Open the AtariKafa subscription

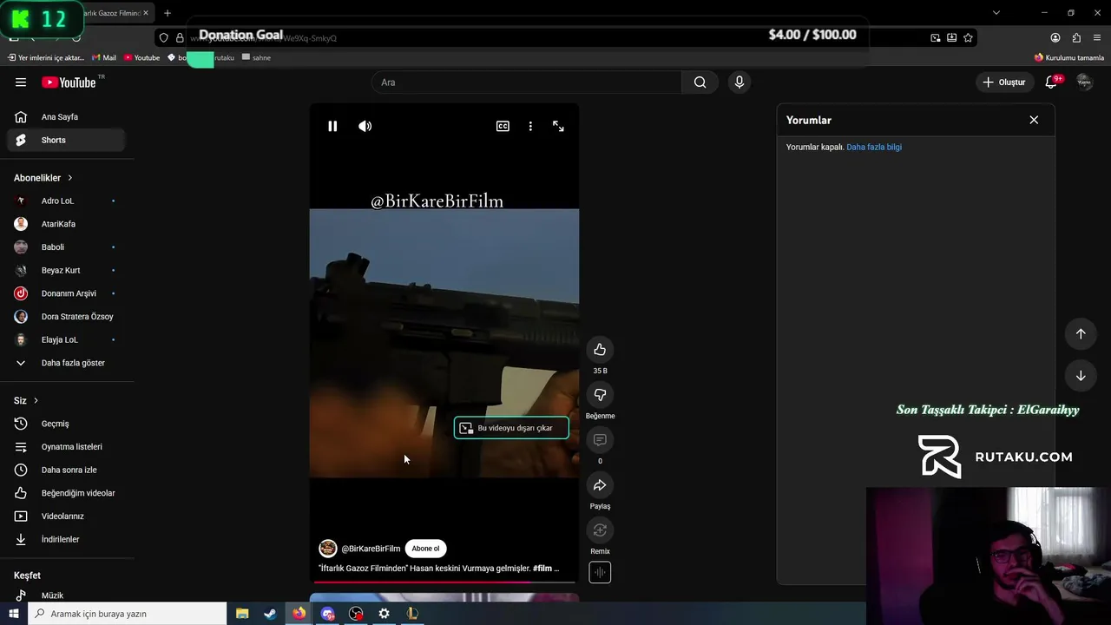coord(66,224)
